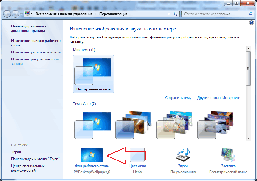Click the search magnifier icon

(250, 14)
